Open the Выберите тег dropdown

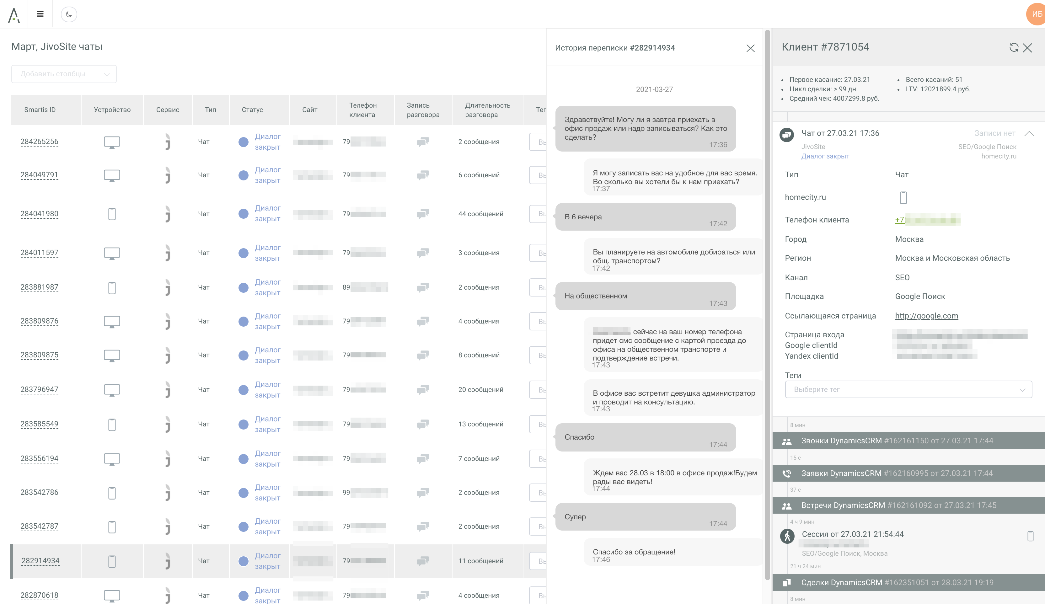click(908, 389)
